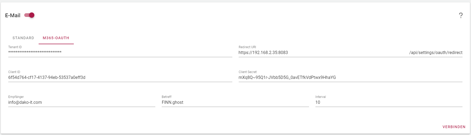Disable the E-Mail toggle switch
The width and height of the screenshot is (471, 135).
click(29, 15)
